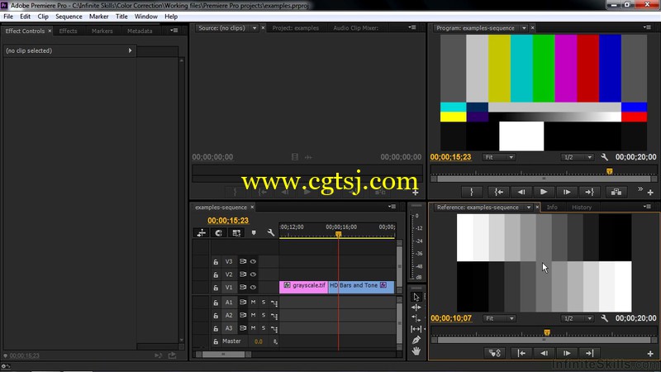Hide V2 track output eye

coord(253,274)
